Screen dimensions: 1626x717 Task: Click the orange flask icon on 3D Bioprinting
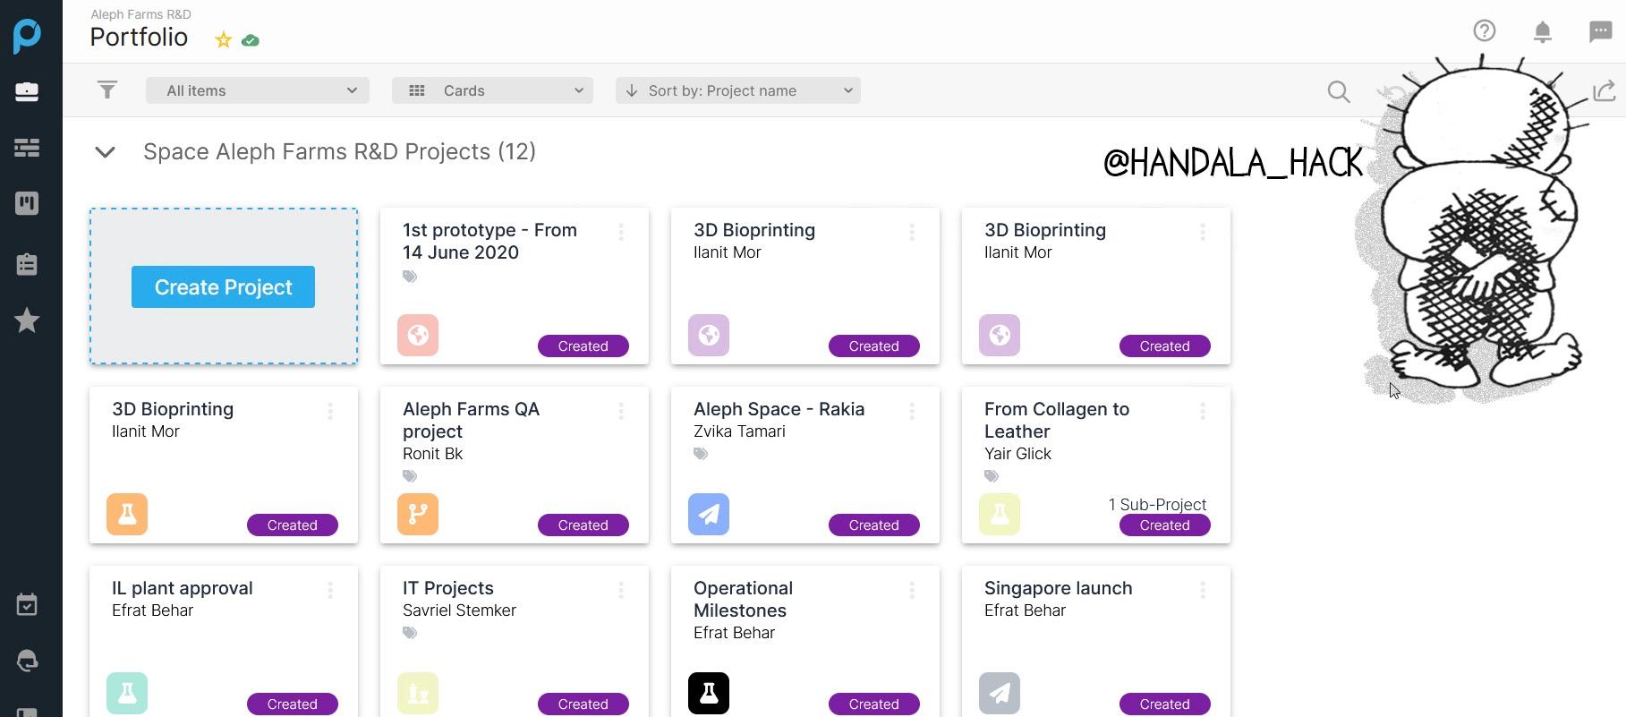point(127,514)
